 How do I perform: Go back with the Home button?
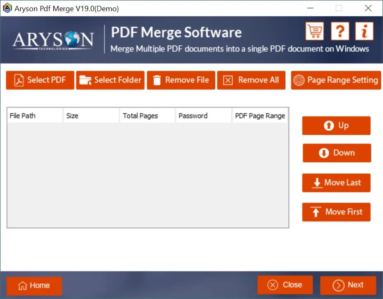[x=34, y=286]
